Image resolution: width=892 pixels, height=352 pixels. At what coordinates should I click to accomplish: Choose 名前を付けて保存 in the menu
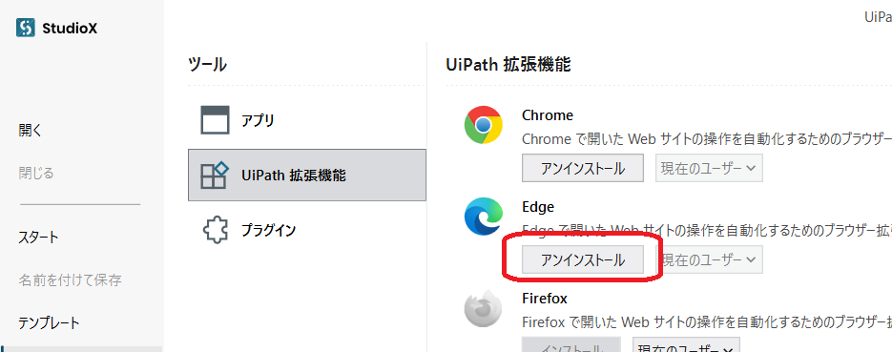[x=70, y=280]
